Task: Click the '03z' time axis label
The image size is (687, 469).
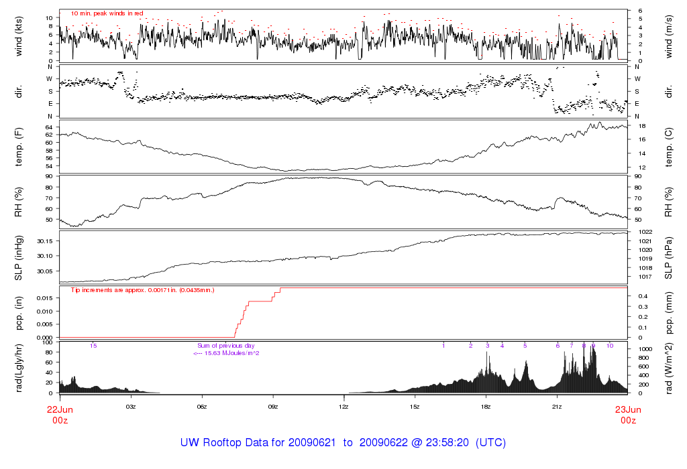Action: pos(131,407)
